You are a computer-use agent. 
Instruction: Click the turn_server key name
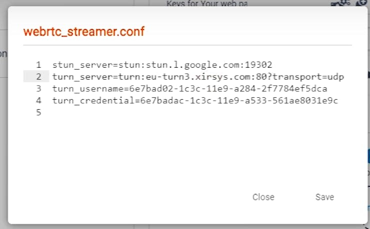click(x=82, y=77)
